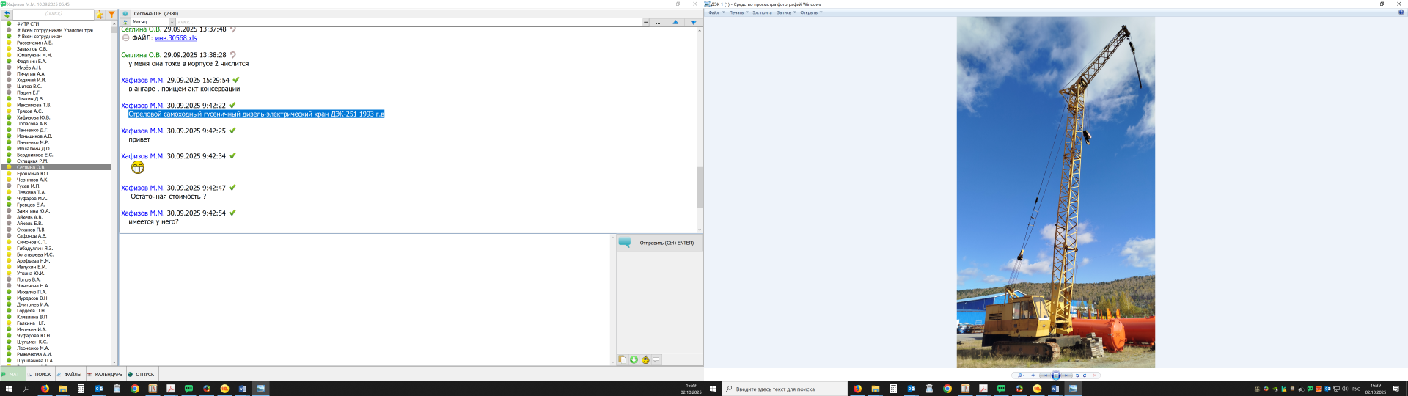Click the blue up arrow in chat search bar
This screenshot has width=1408, height=396.
675,22
